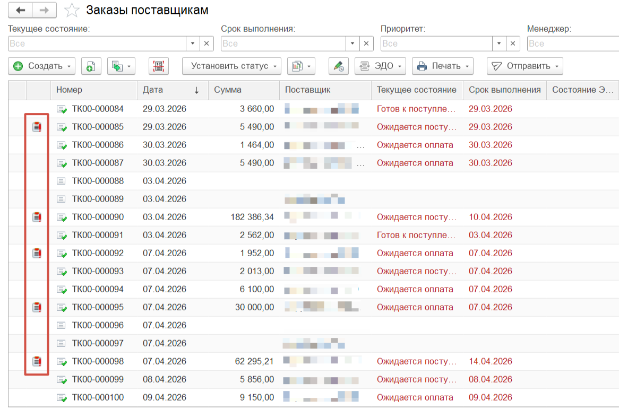Add page to favorites with the star icon
The image size is (619, 409).
pyautogui.click(x=72, y=10)
